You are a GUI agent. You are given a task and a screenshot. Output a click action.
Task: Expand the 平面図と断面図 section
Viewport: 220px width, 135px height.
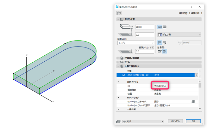[118, 58]
